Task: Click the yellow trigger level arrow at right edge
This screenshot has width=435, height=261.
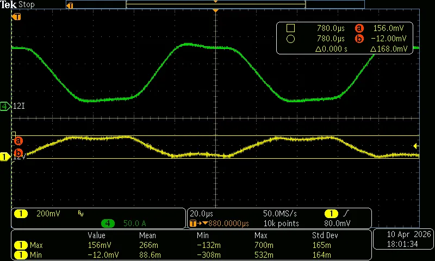Action: pyautogui.click(x=416, y=146)
